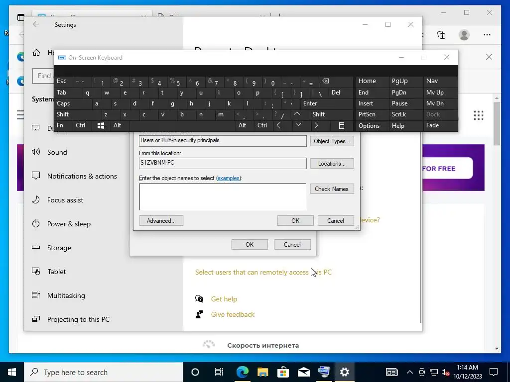Open Microsoft Store from taskbar
This screenshot has width=510, height=382.
(x=283, y=372)
